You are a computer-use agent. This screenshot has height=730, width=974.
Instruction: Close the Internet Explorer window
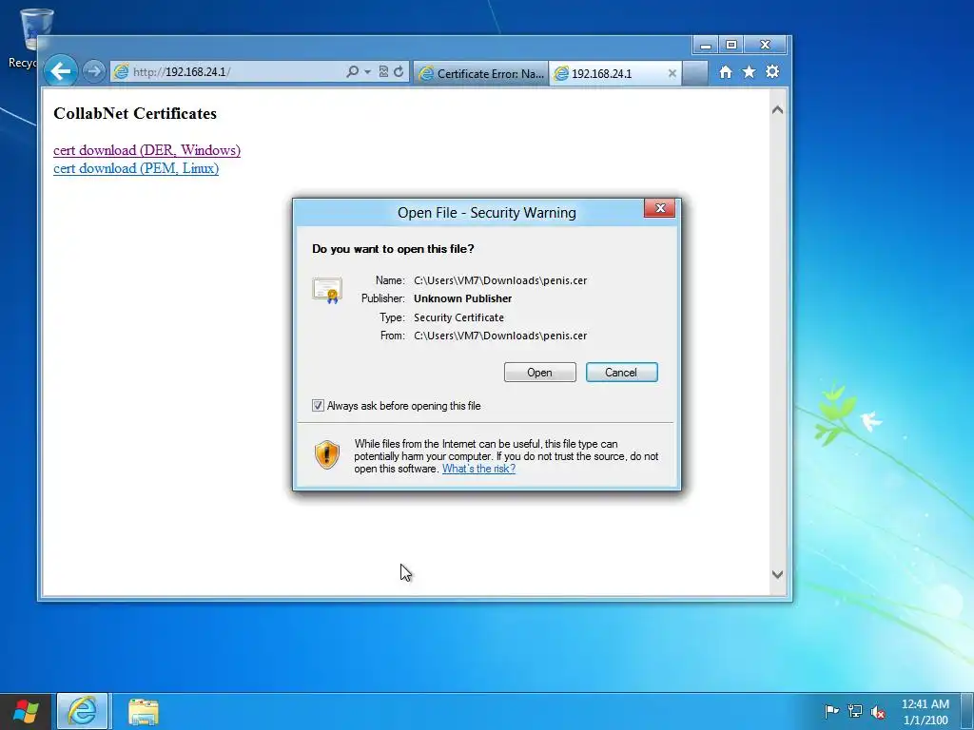click(x=766, y=46)
